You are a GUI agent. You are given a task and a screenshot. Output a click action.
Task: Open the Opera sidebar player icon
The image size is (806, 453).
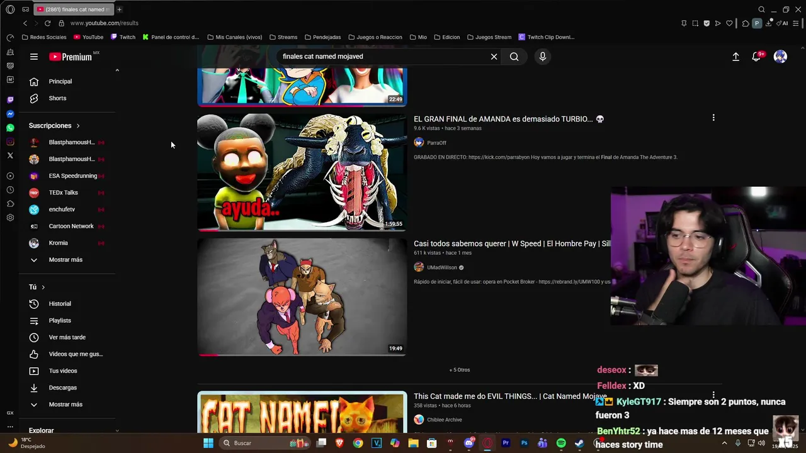coord(10,176)
